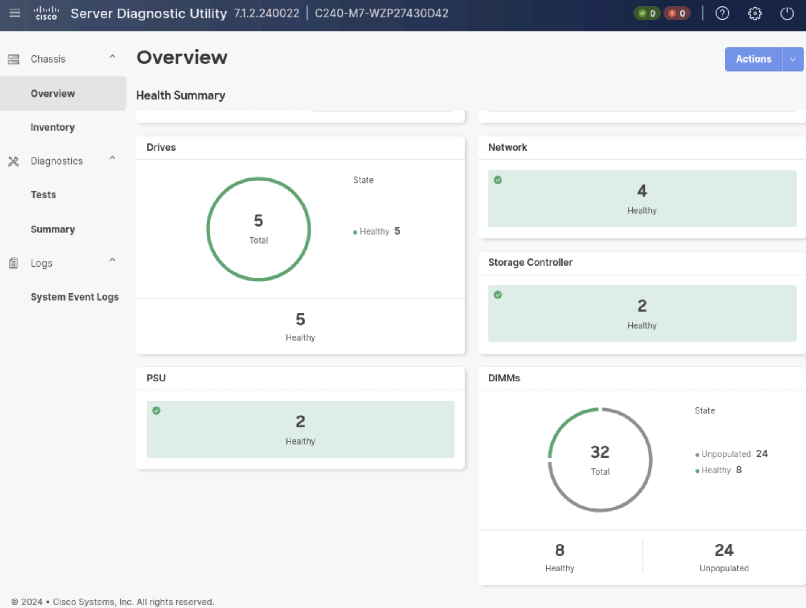Open the Actions dropdown arrow

coord(793,59)
